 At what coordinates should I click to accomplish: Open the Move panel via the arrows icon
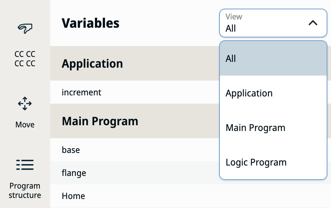25,104
